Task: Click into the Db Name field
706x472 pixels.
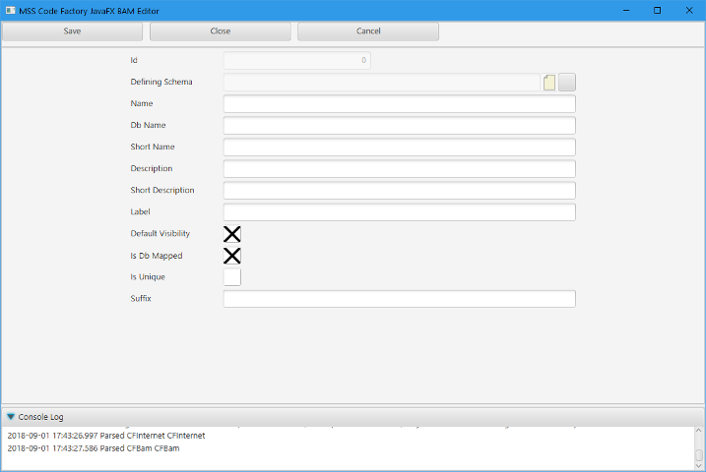Action: pyautogui.click(x=399, y=126)
